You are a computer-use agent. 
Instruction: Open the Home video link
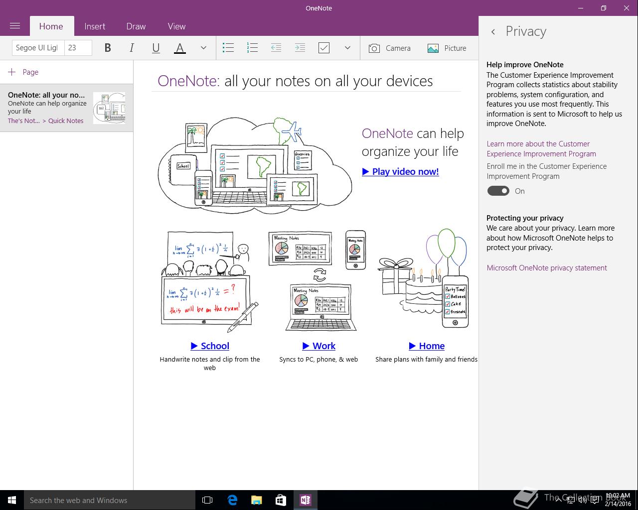[x=427, y=346]
